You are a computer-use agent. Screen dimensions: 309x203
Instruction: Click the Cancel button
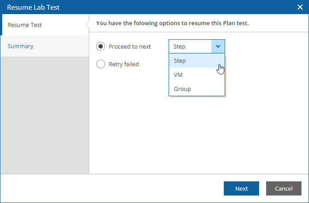click(284, 188)
